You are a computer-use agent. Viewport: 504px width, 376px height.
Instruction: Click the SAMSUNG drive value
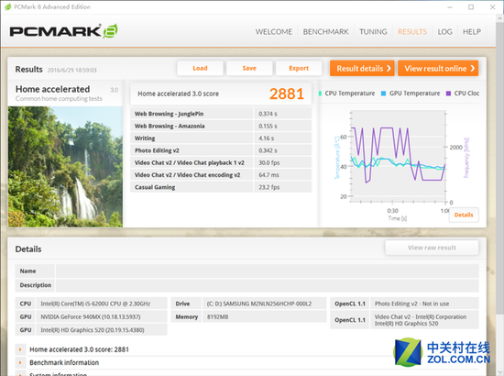[264, 304]
